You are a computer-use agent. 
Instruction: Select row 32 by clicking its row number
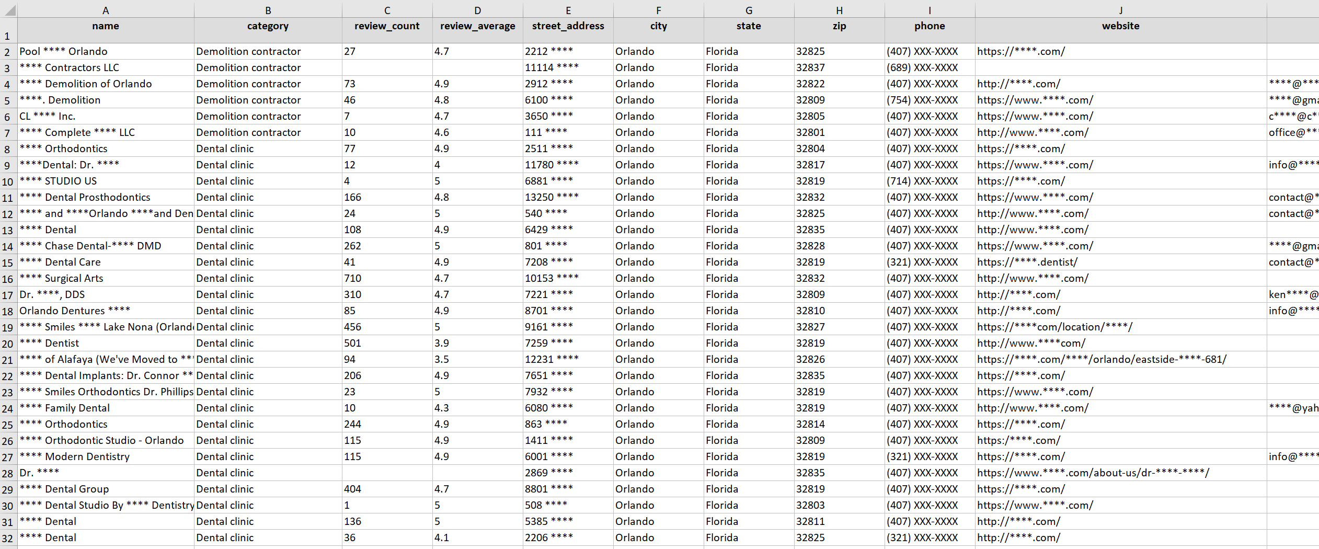click(x=7, y=537)
